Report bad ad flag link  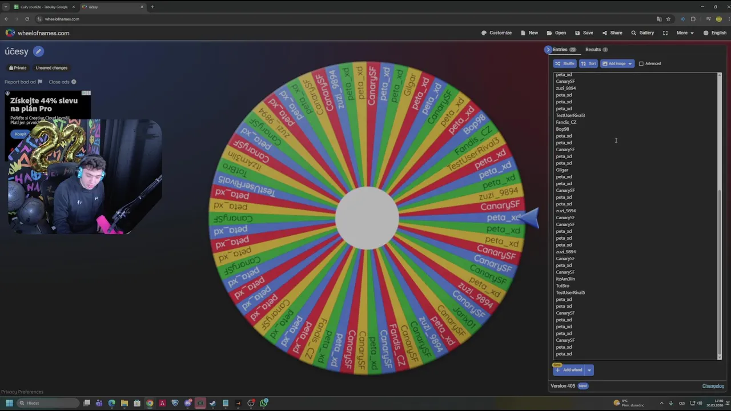[23, 82]
